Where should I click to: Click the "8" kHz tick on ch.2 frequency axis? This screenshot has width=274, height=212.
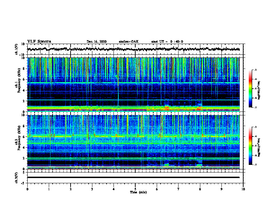(24, 126)
